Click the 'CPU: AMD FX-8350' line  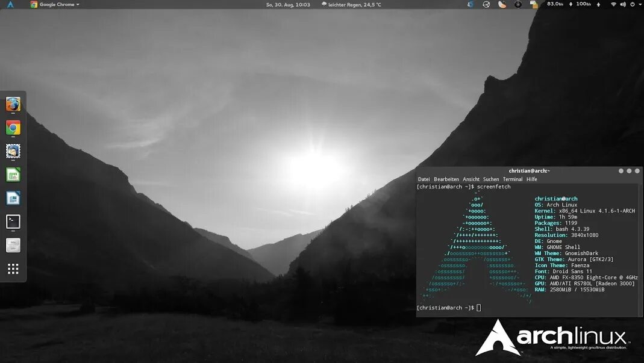point(586,277)
